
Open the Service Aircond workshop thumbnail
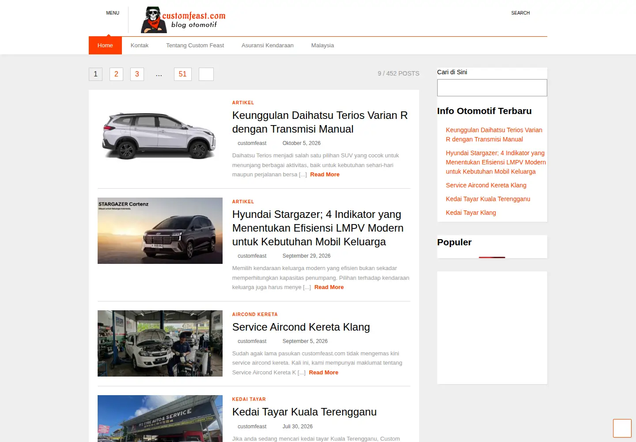tap(160, 343)
